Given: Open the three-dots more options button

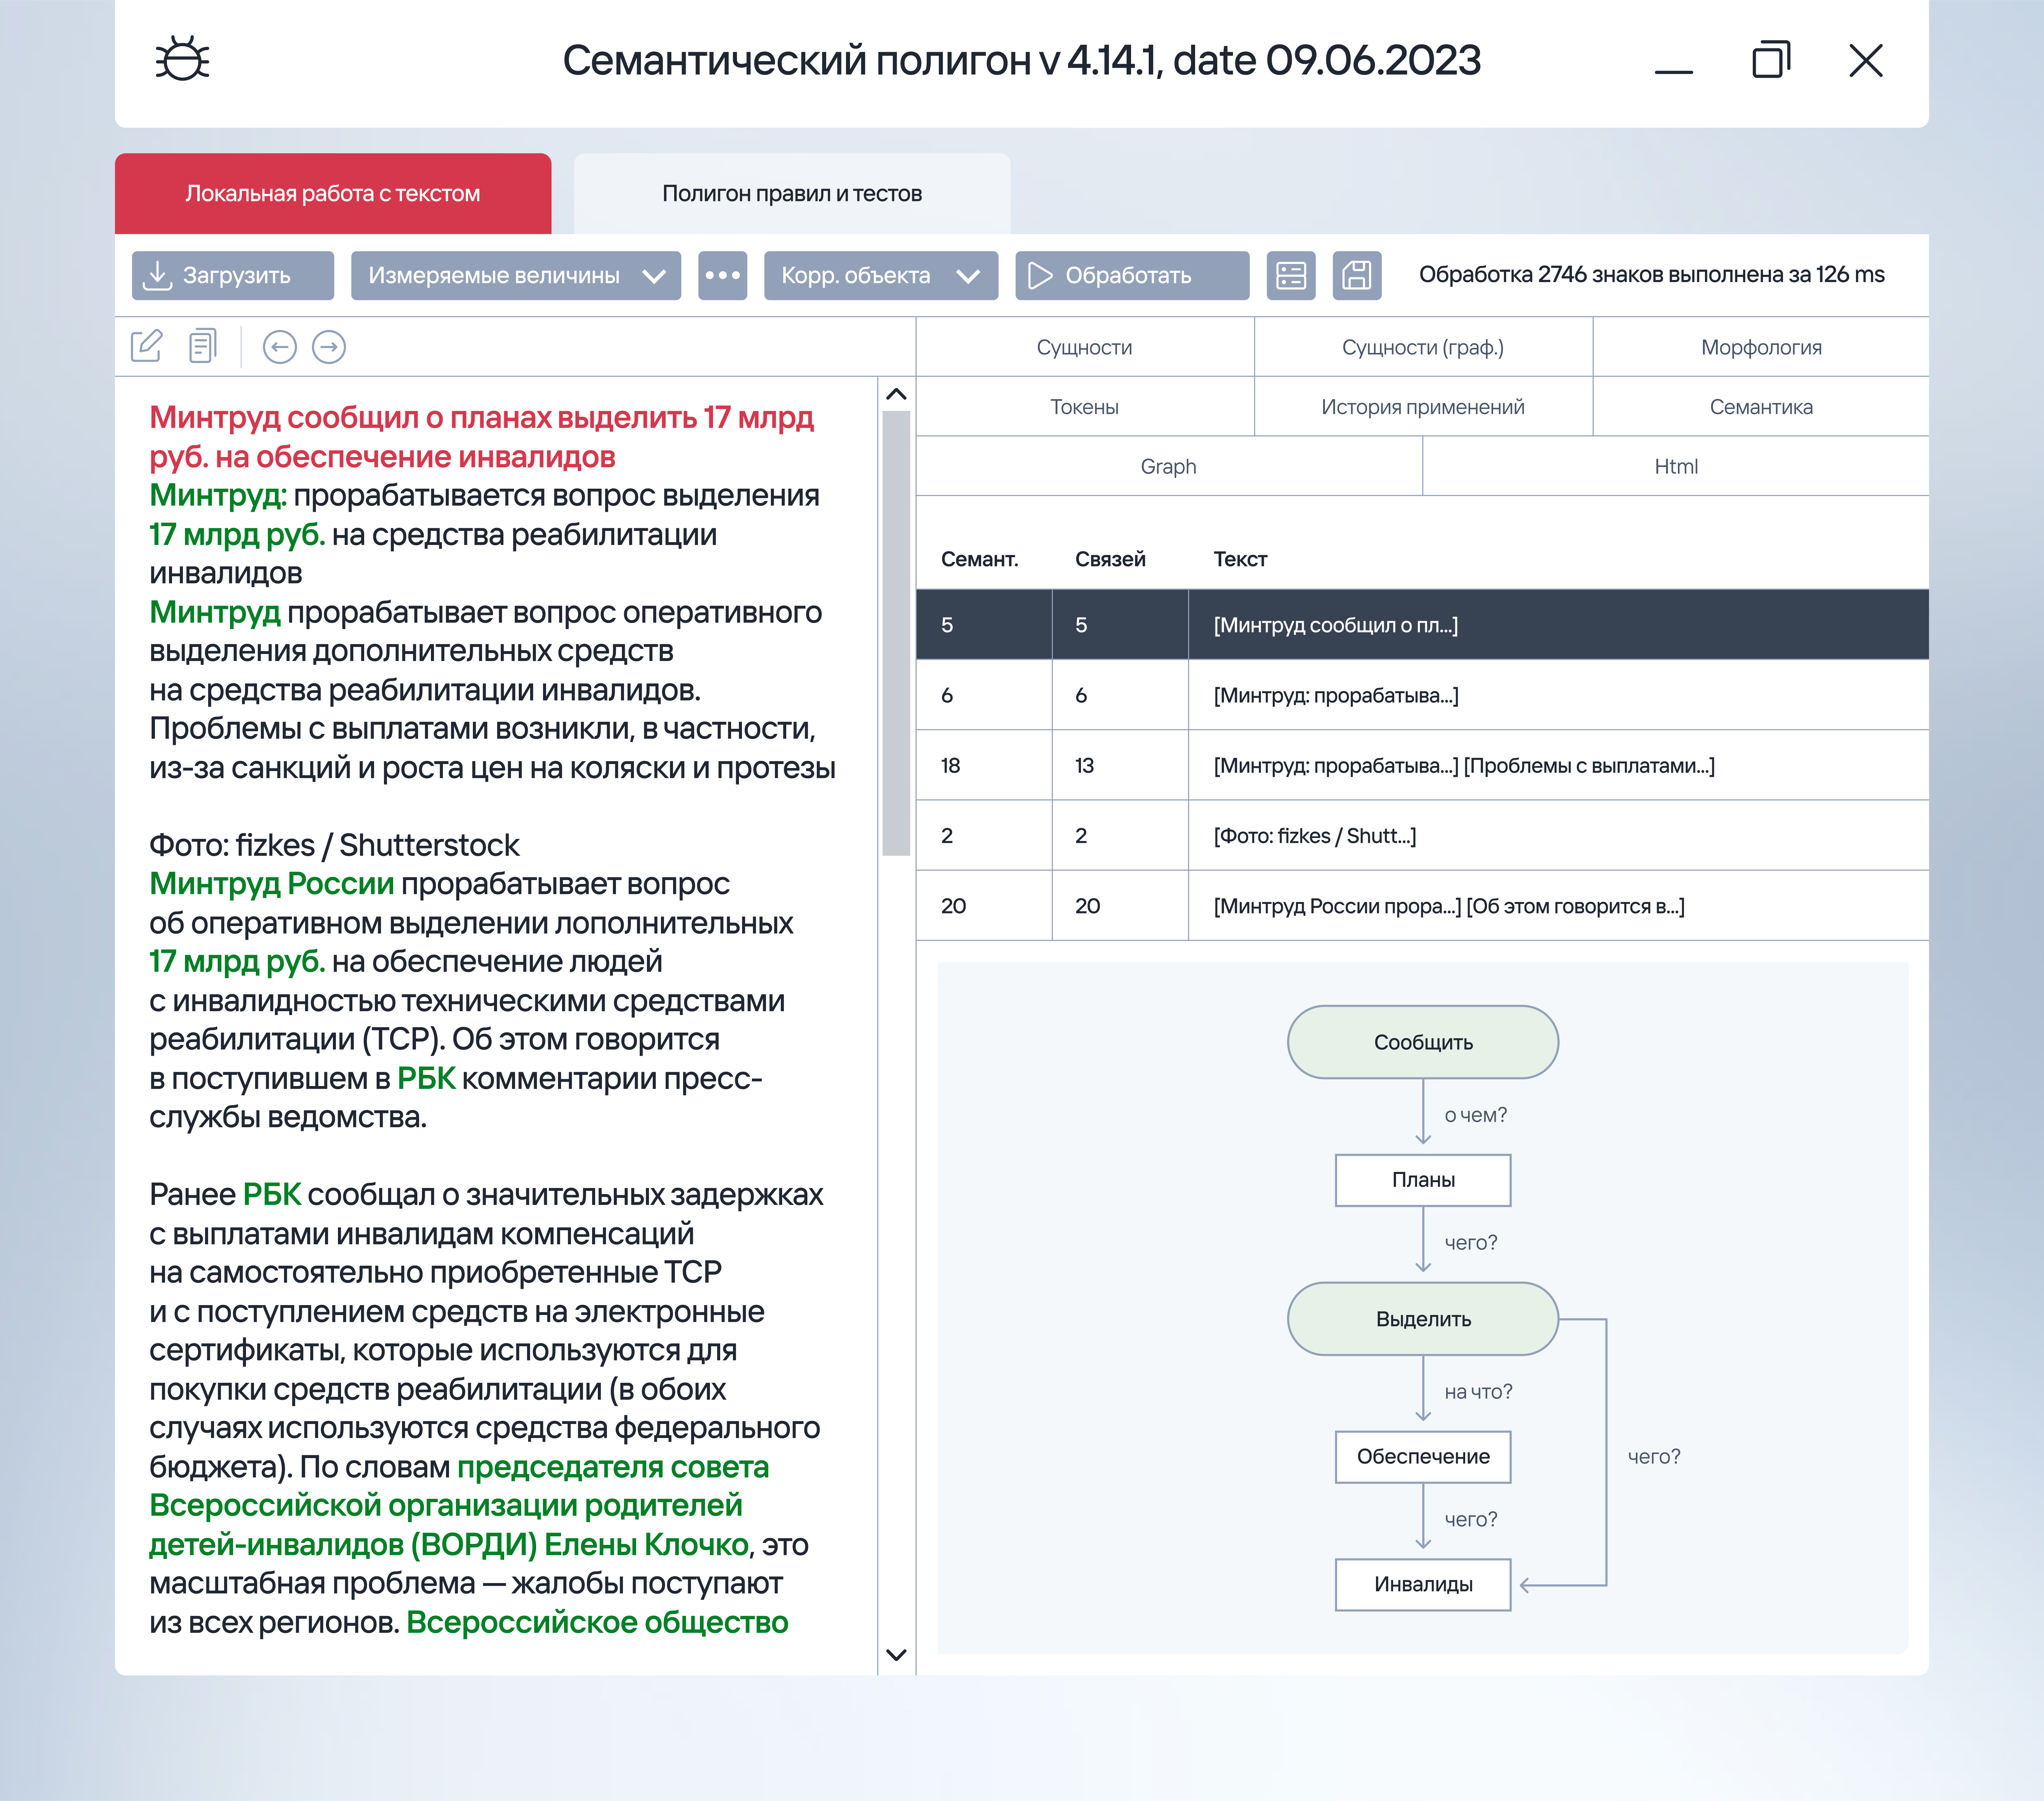Looking at the screenshot, I should (x=722, y=275).
